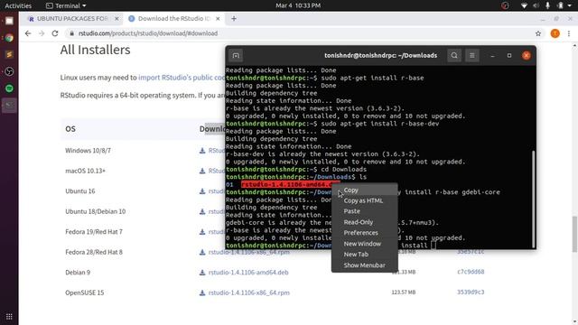Click the terminal window scrollbar
Screen dimensions: 578x325
pyautogui.click(x=533, y=199)
